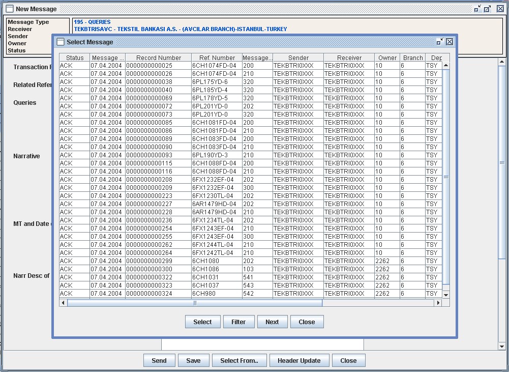Click the Select Message window title icon
This screenshot has height=372, width=509.
(x=61, y=42)
